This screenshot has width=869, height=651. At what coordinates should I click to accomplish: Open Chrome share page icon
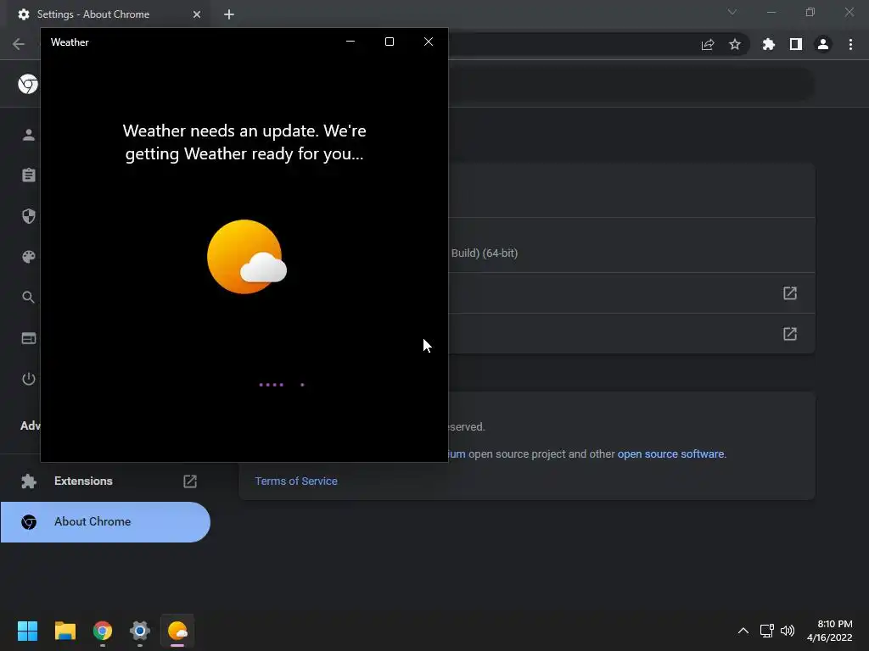708,45
